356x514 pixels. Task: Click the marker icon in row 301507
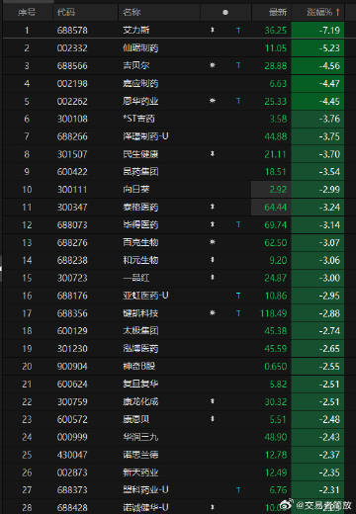click(213, 154)
